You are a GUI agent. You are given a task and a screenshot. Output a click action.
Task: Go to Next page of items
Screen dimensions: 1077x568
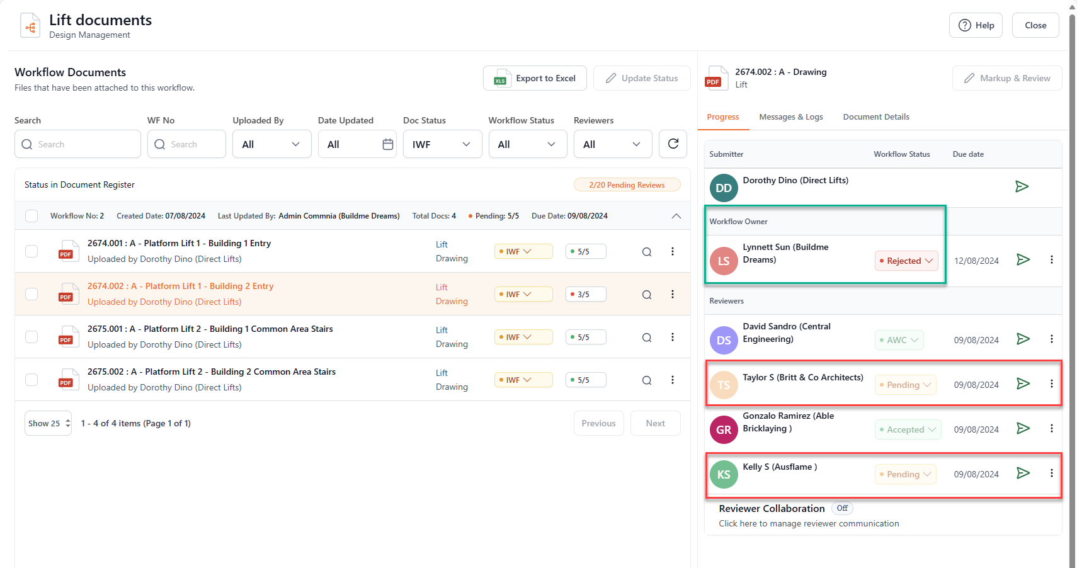click(655, 423)
